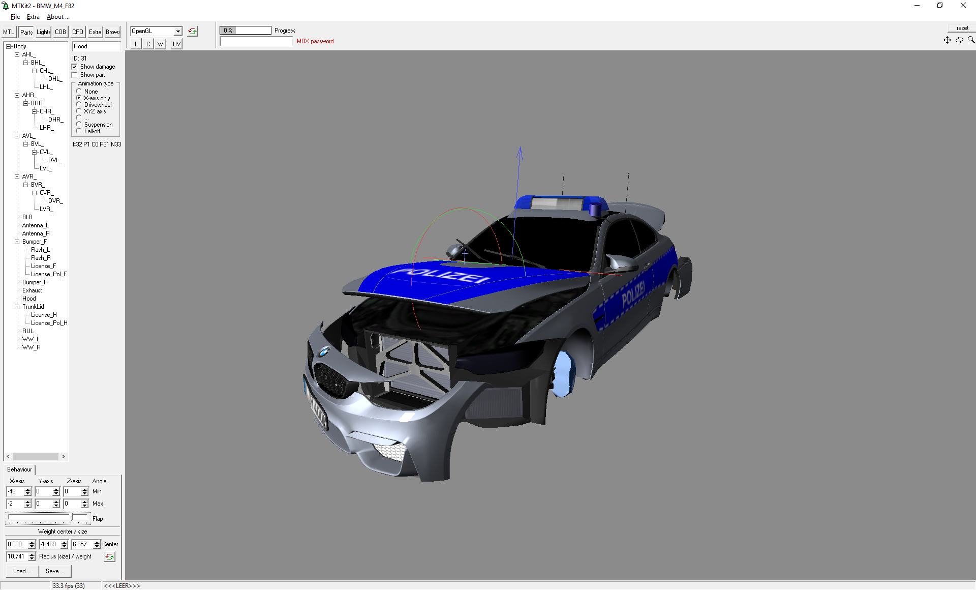
Task: Select the unnamed '...' animation type
Action: 79,118
